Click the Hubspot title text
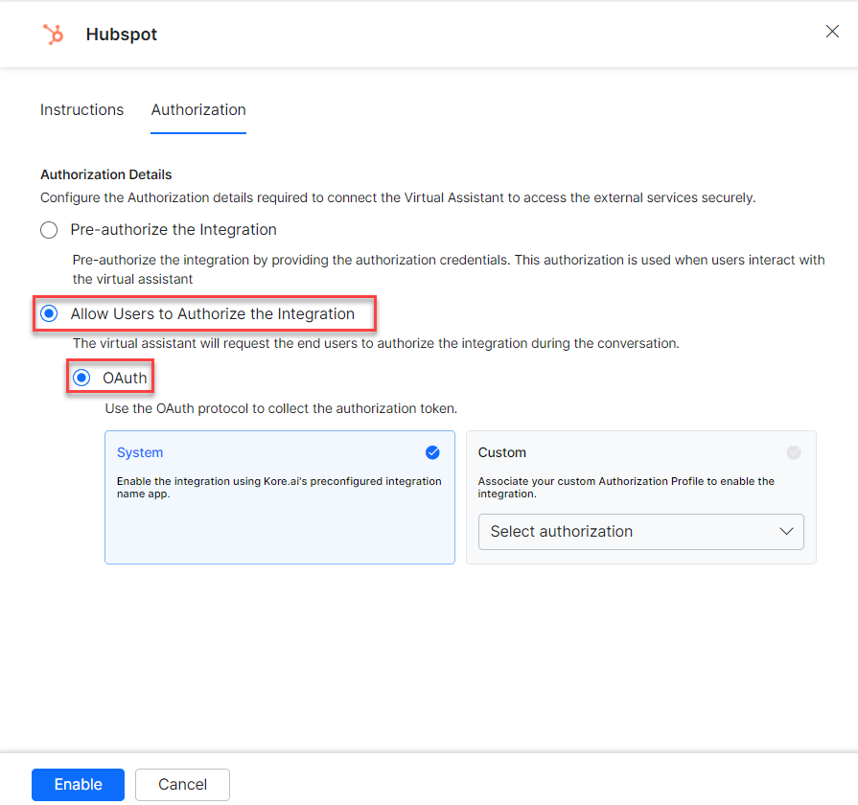The width and height of the screenshot is (858, 805). tap(122, 34)
